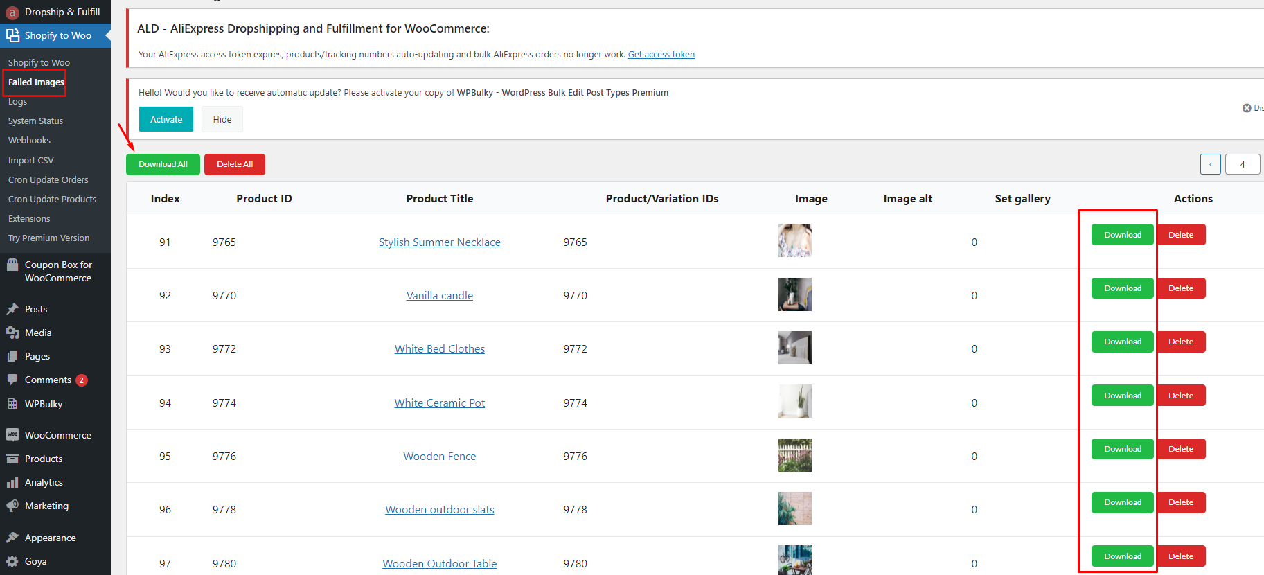Open the Failed Images submenu page
The width and height of the screenshot is (1264, 575).
click(36, 82)
